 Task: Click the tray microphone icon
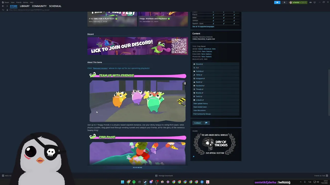305,182
